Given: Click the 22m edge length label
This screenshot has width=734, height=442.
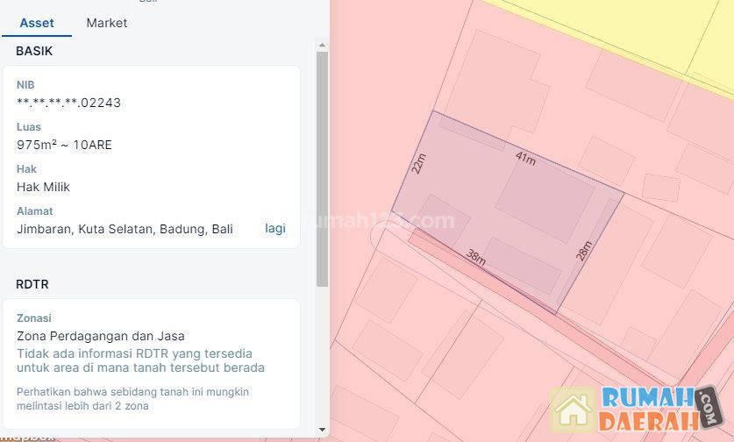Looking at the screenshot, I should pyautogui.click(x=418, y=164).
